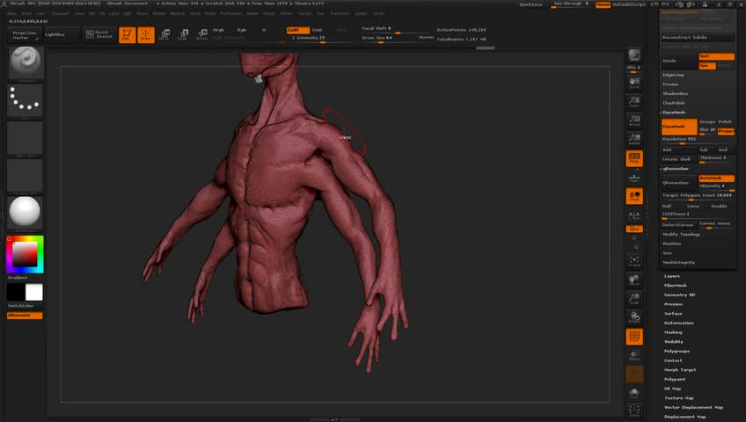Activate the Rotate transform icon in top shelf
Viewport: 746px width, 422px height.
point(201,34)
